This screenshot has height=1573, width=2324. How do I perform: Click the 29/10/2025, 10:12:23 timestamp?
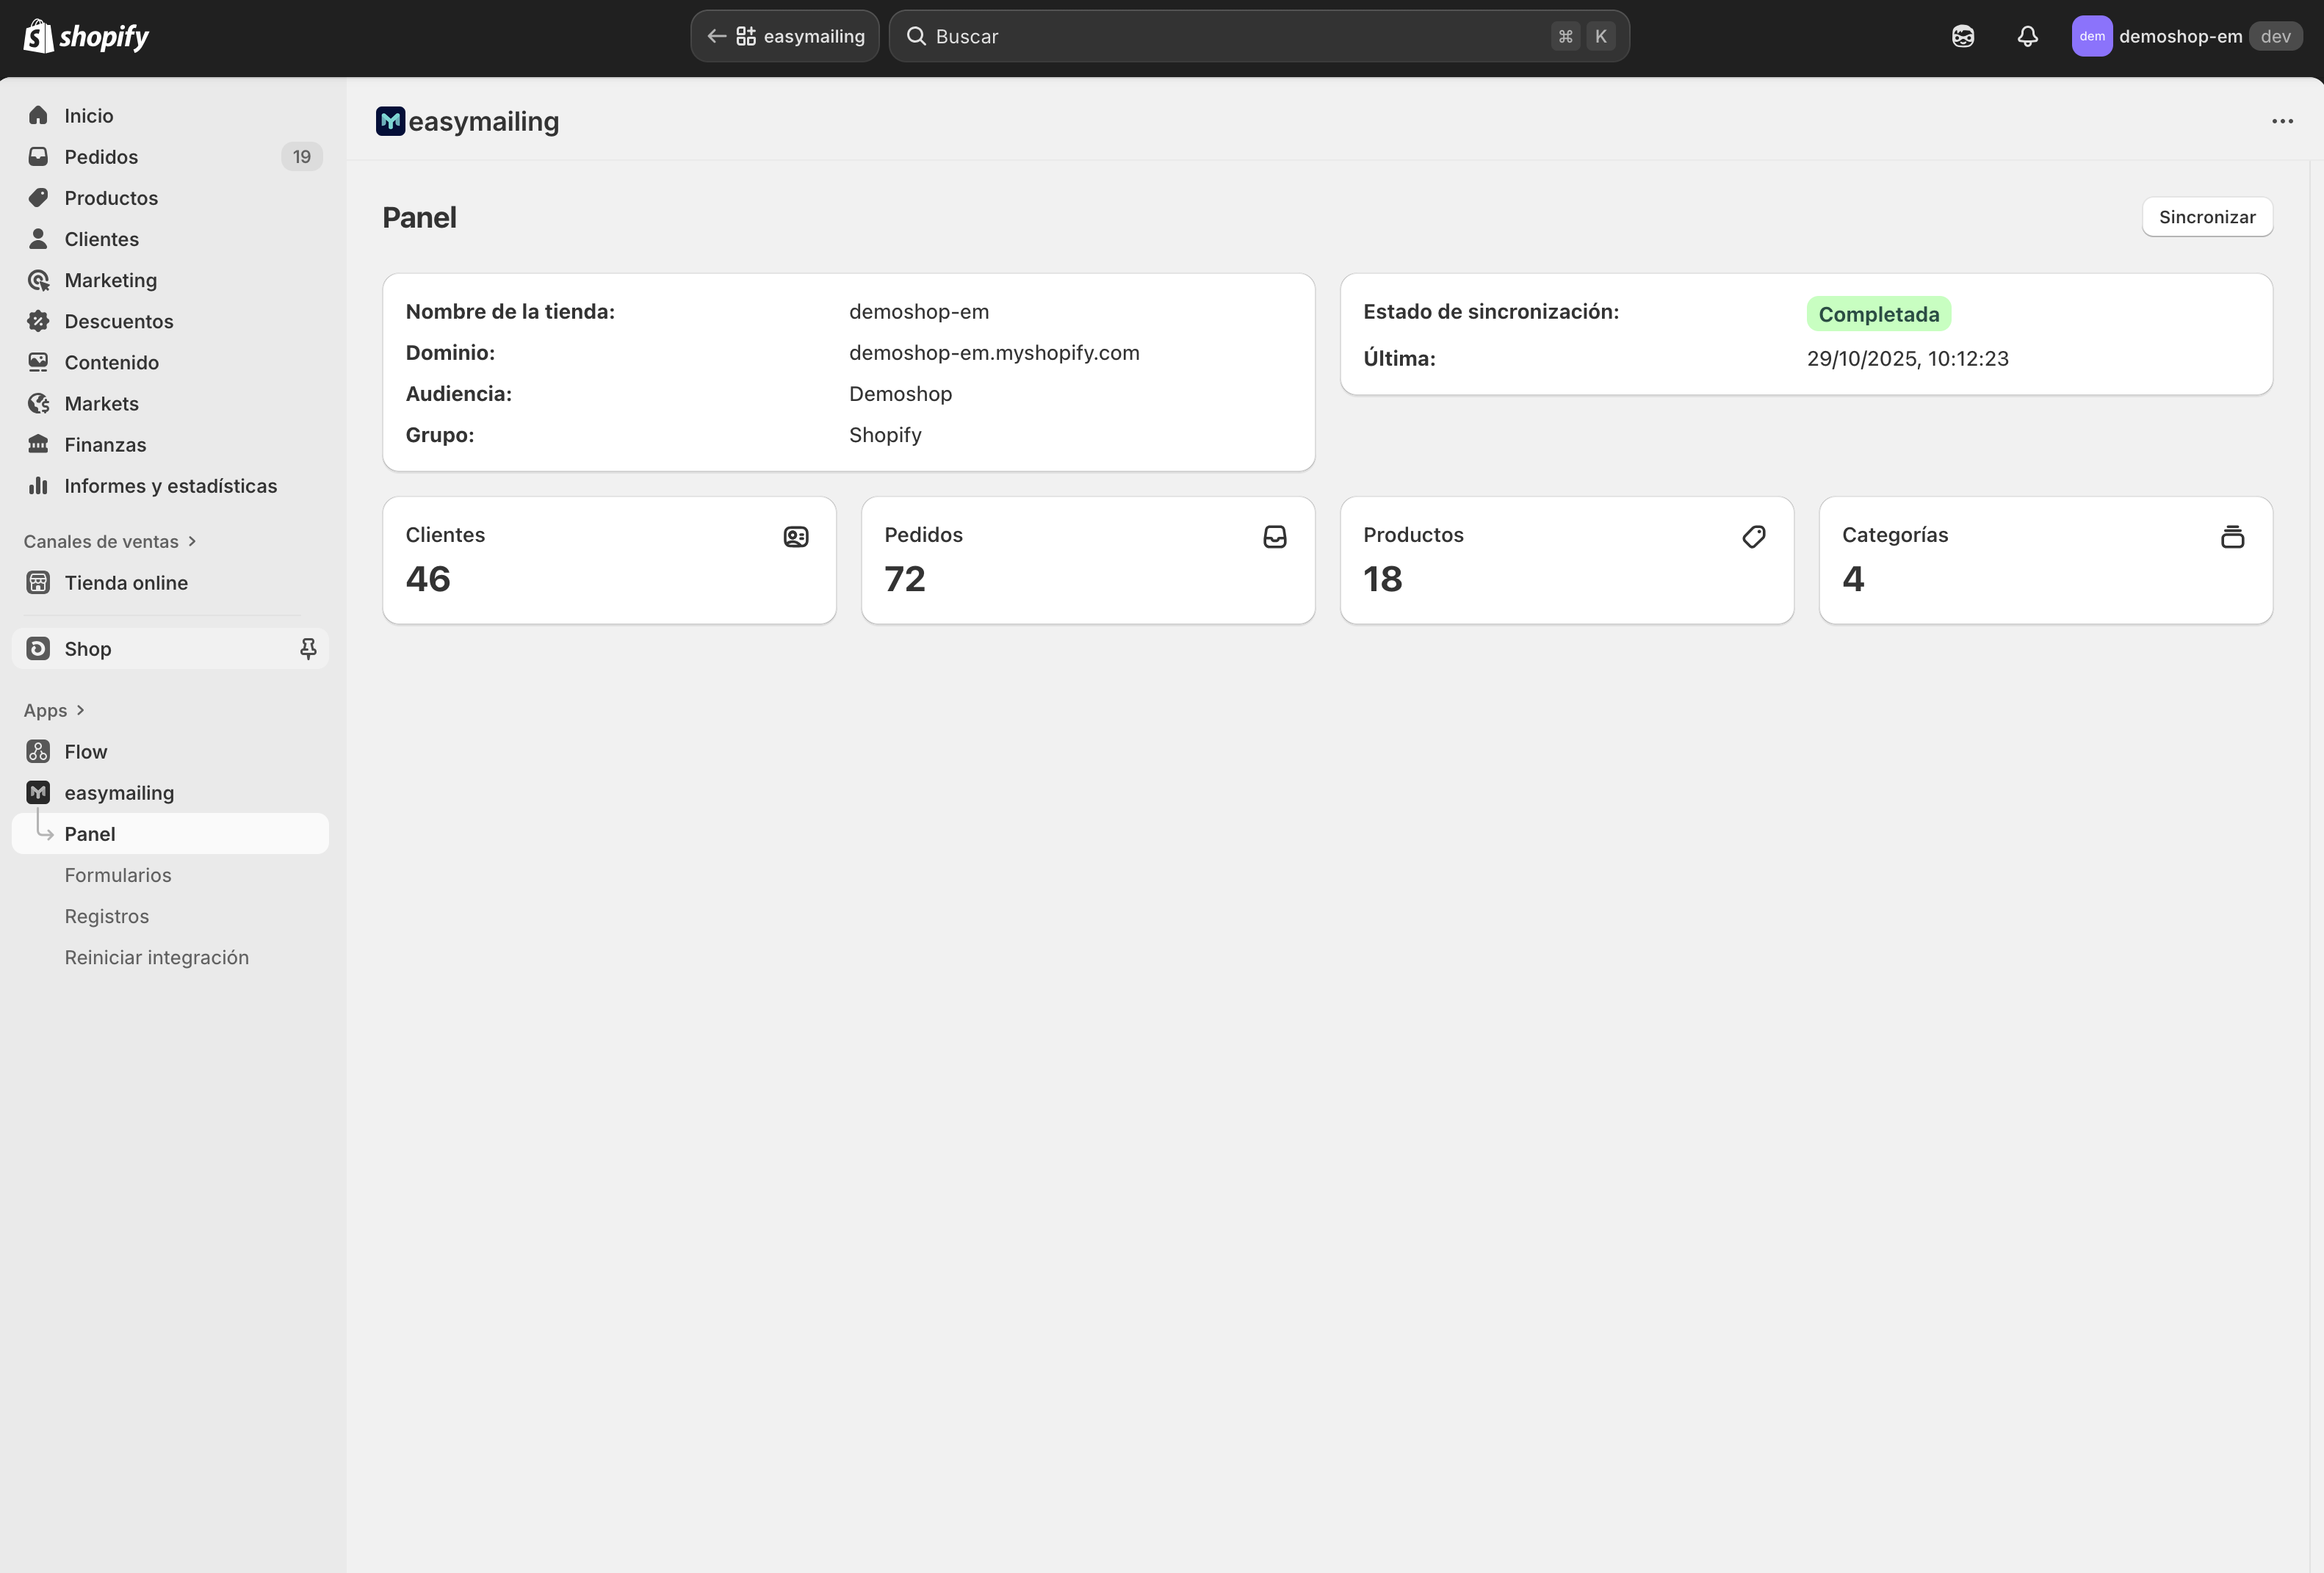1907,358
